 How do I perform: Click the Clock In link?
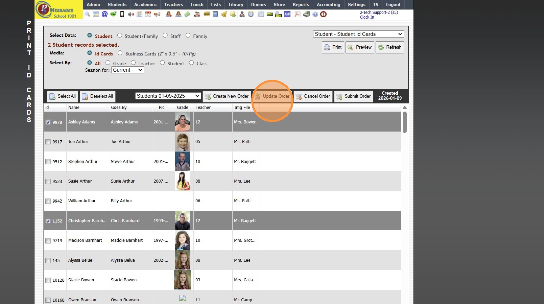pyautogui.click(x=367, y=17)
